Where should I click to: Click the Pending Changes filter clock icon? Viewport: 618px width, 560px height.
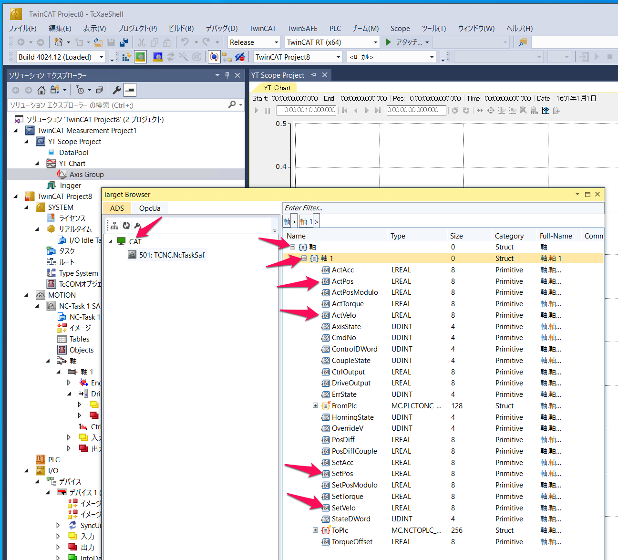pyautogui.click(x=81, y=90)
